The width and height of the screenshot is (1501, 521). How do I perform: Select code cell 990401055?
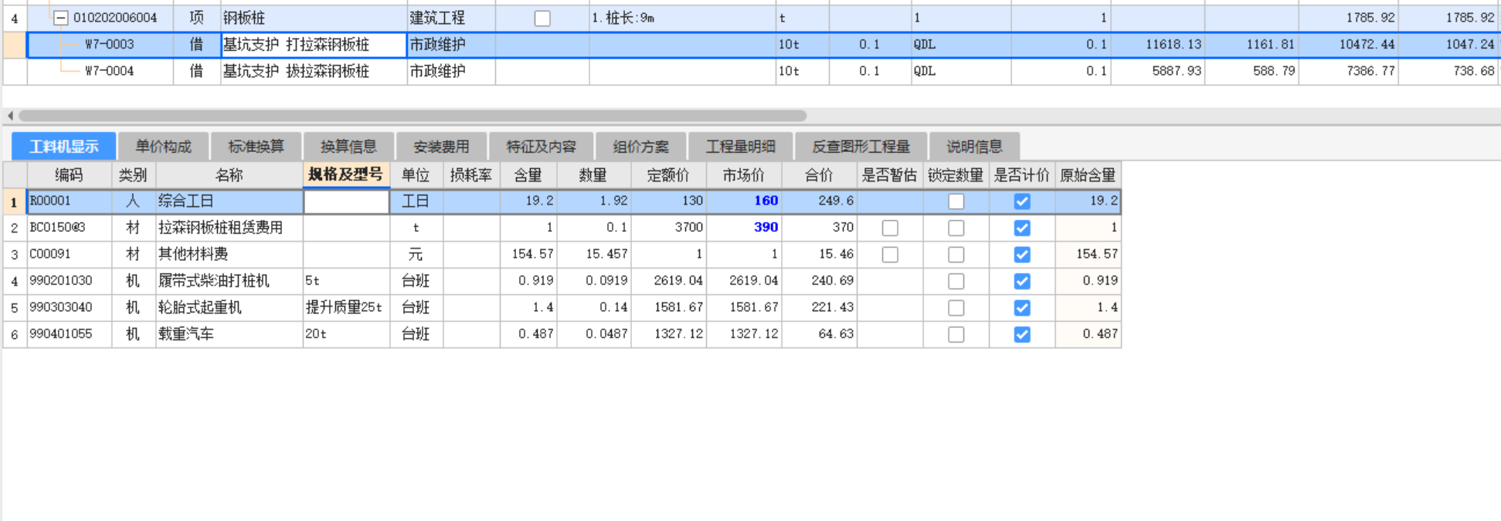tap(70, 334)
